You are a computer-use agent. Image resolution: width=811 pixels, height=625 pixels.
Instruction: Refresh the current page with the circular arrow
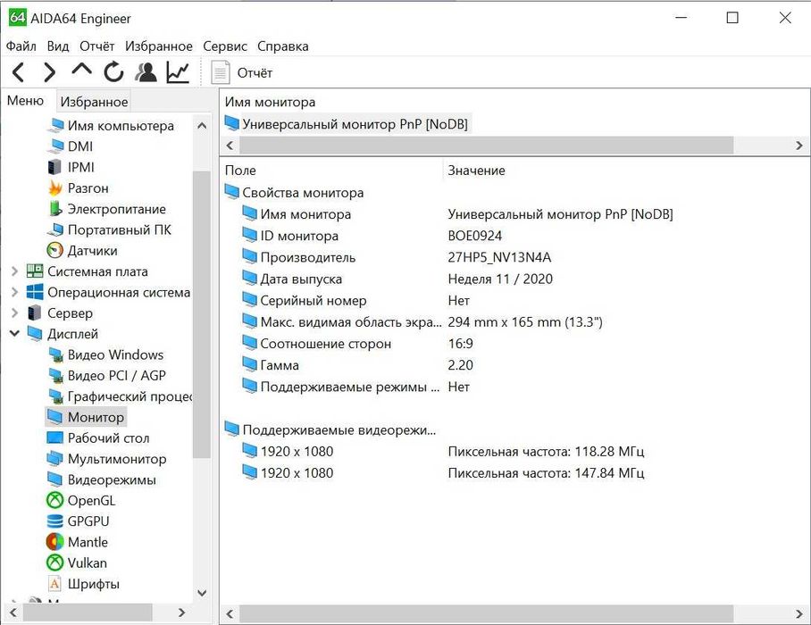(x=113, y=71)
